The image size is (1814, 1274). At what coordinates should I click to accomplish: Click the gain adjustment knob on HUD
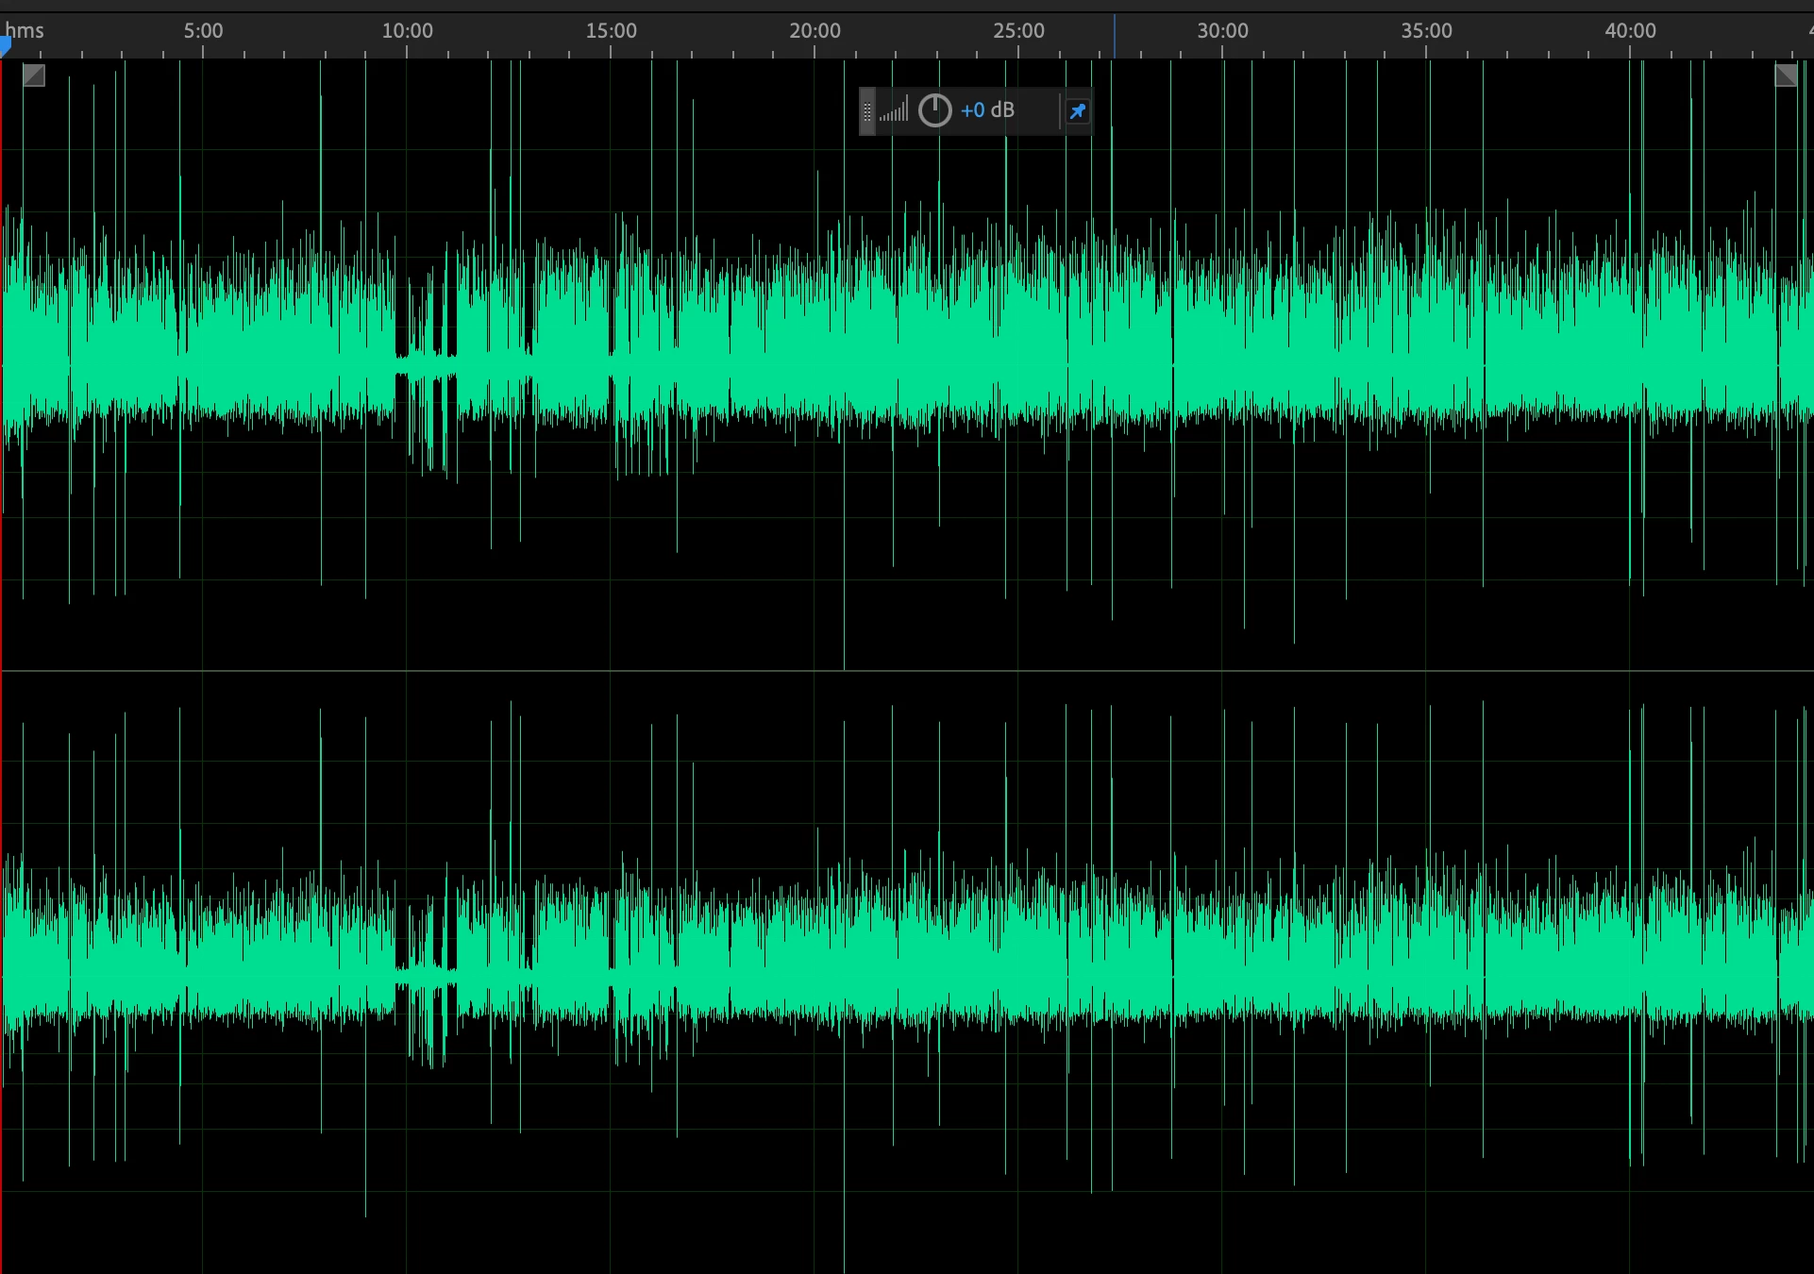[934, 110]
